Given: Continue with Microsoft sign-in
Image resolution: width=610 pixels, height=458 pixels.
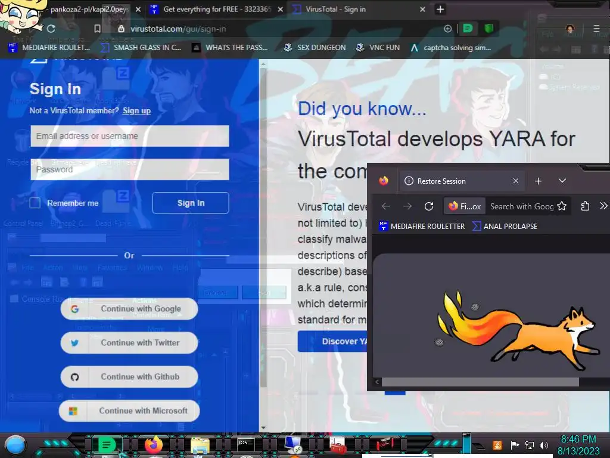Looking at the screenshot, I should point(129,410).
